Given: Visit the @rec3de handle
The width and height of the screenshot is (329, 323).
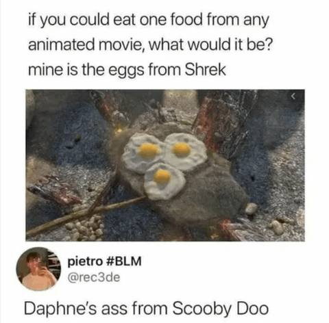Looking at the screenshot, I should click(x=94, y=277).
